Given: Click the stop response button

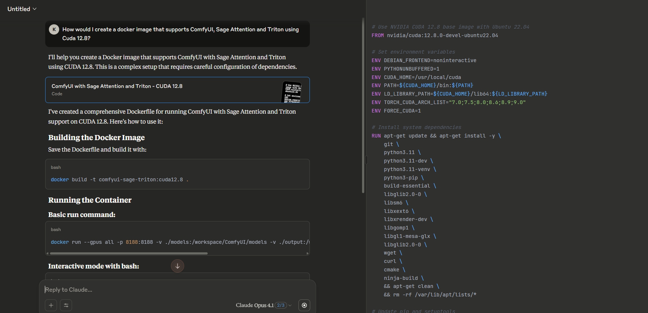Looking at the screenshot, I should [x=304, y=305].
